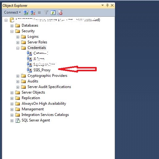Expand the AlwaysOn High Availability node
159x159 pixels.
point(12,104)
